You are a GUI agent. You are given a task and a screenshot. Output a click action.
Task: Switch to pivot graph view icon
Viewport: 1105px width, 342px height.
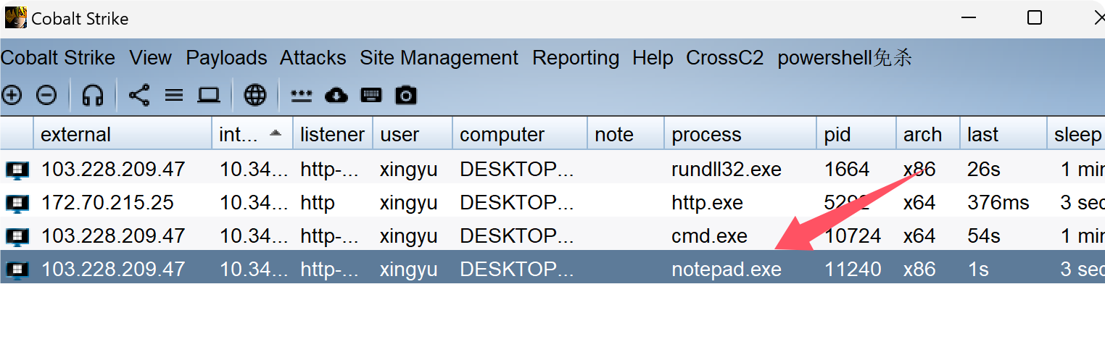tap(139, 95)
